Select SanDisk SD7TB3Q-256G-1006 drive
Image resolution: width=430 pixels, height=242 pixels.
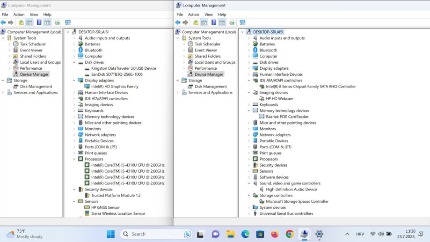coord(117,74)
